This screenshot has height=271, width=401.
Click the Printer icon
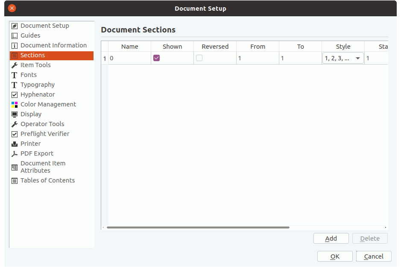pos(15,144)
